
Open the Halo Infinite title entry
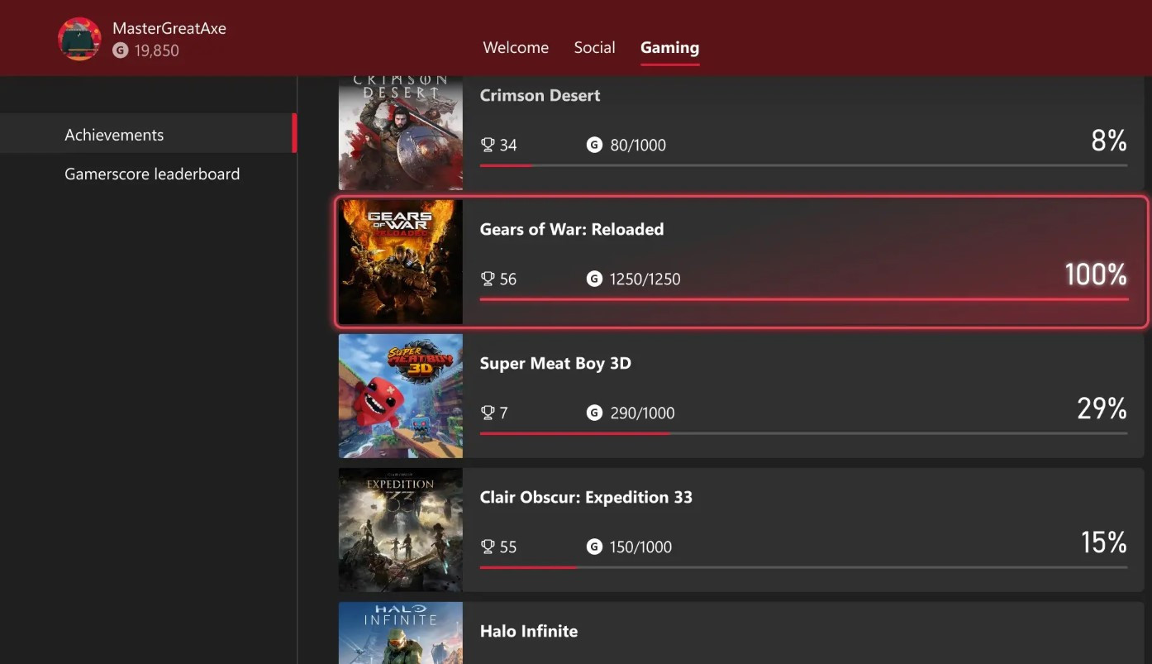coord(529,631)
